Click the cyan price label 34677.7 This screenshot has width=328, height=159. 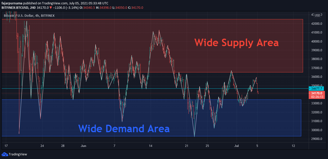click(316, 88)
